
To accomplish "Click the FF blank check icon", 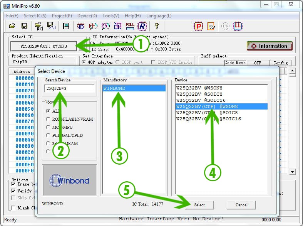I will pyautogui.click(x=93, y=26).
